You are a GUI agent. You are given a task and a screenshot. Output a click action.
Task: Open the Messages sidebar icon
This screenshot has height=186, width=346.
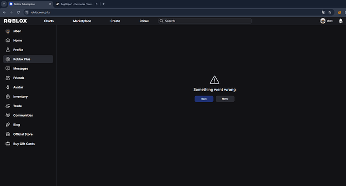click(x=8, y=68)
